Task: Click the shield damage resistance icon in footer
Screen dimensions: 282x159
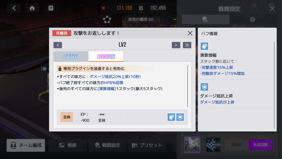Action: tap(180, 117)
